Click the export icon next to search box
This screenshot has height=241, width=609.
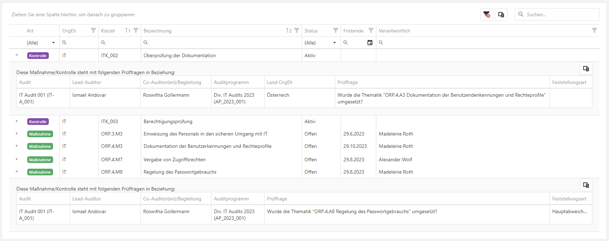[501, 14]
